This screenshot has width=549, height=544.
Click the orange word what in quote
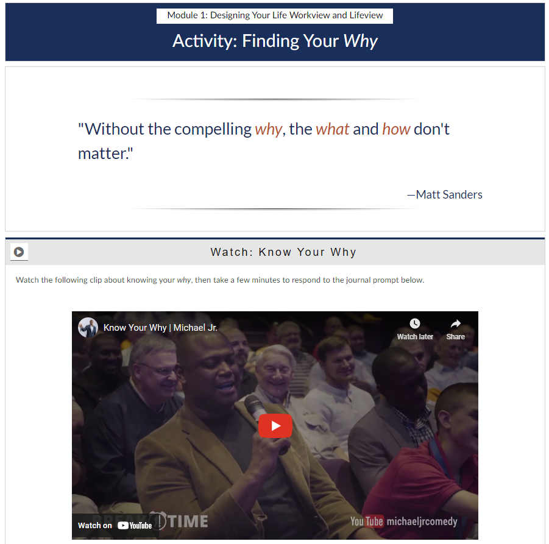[332, 129]
